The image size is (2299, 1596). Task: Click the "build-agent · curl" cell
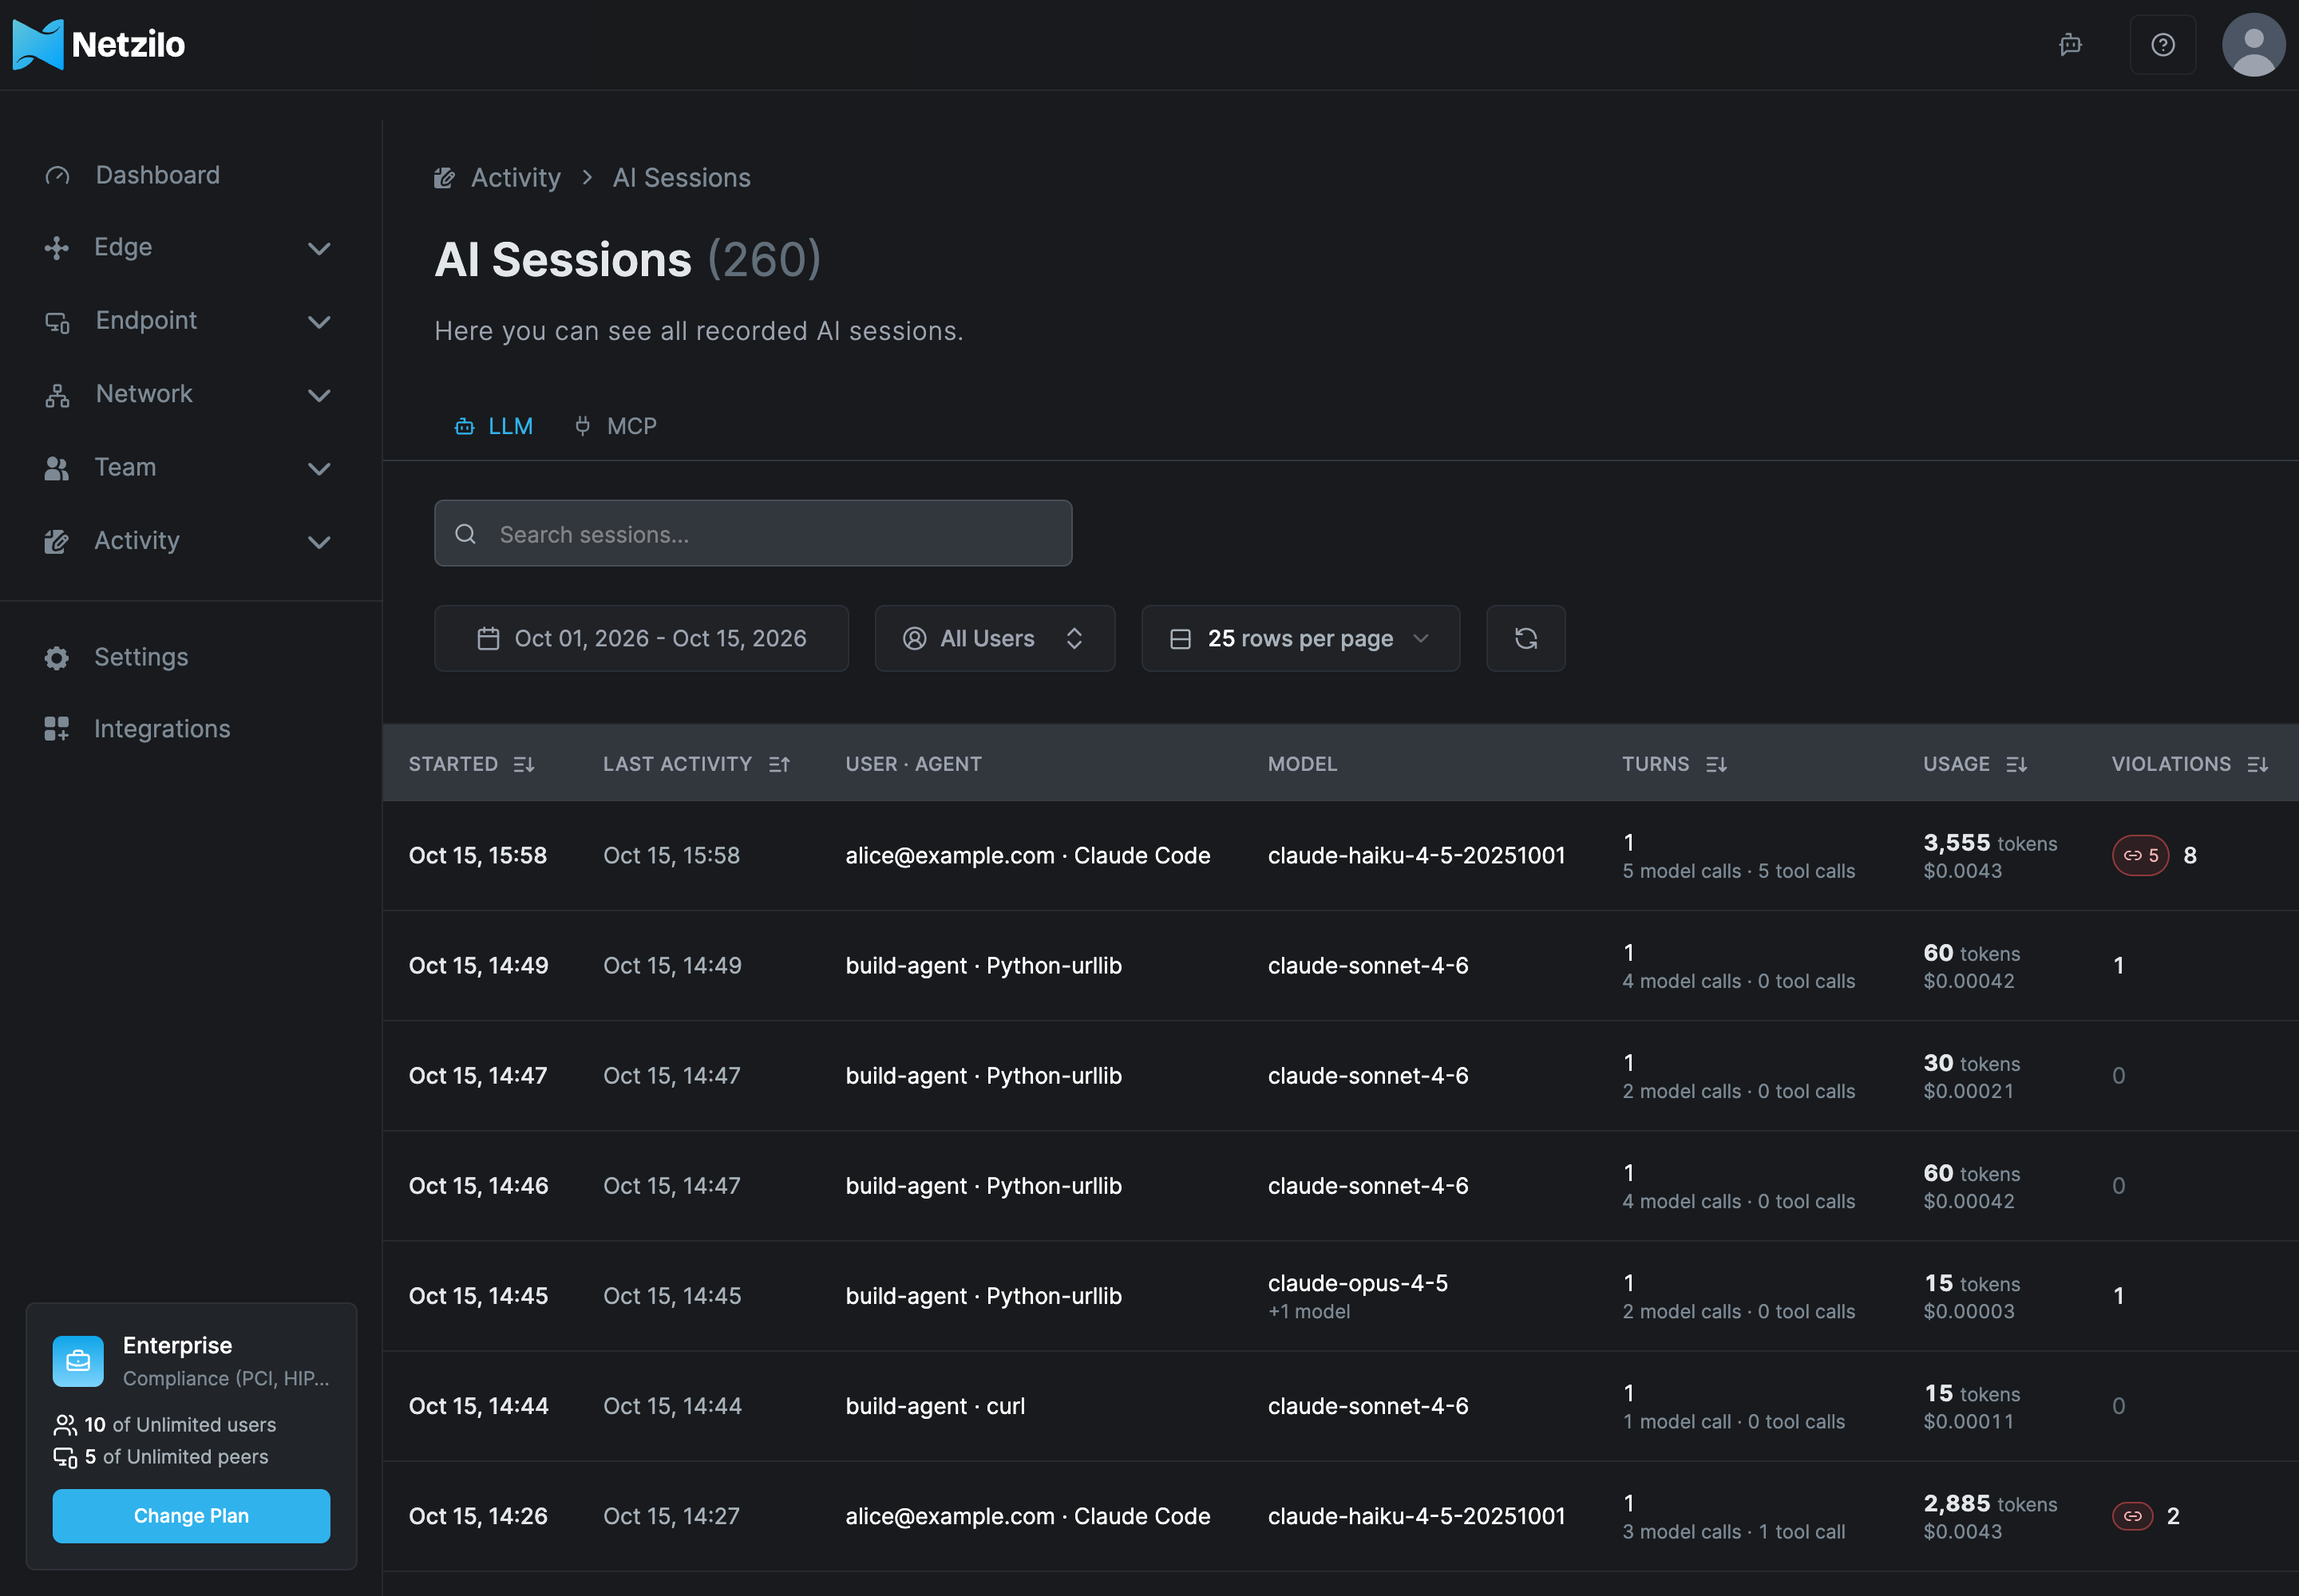(x=935, y=1406)
